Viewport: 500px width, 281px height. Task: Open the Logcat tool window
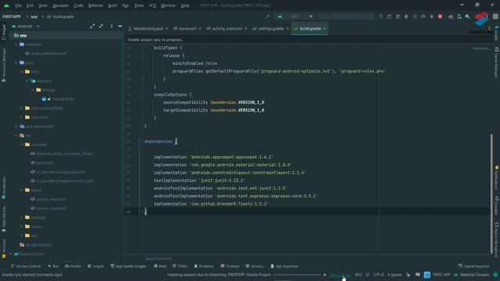(x=95, y=266)
